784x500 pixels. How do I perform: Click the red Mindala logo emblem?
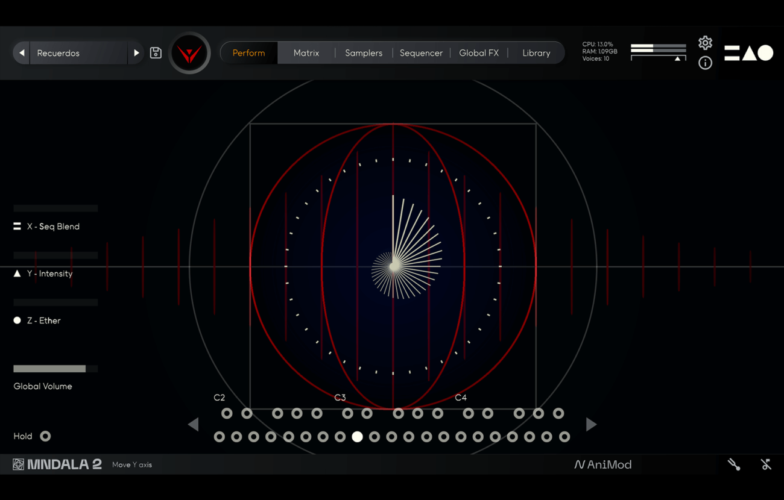189,54
